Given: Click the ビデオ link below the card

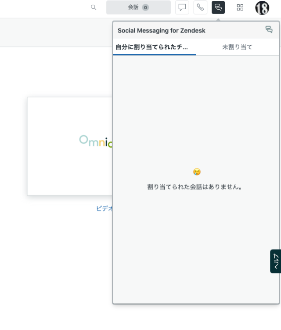Looking at the screenshot, I should 104,208.
